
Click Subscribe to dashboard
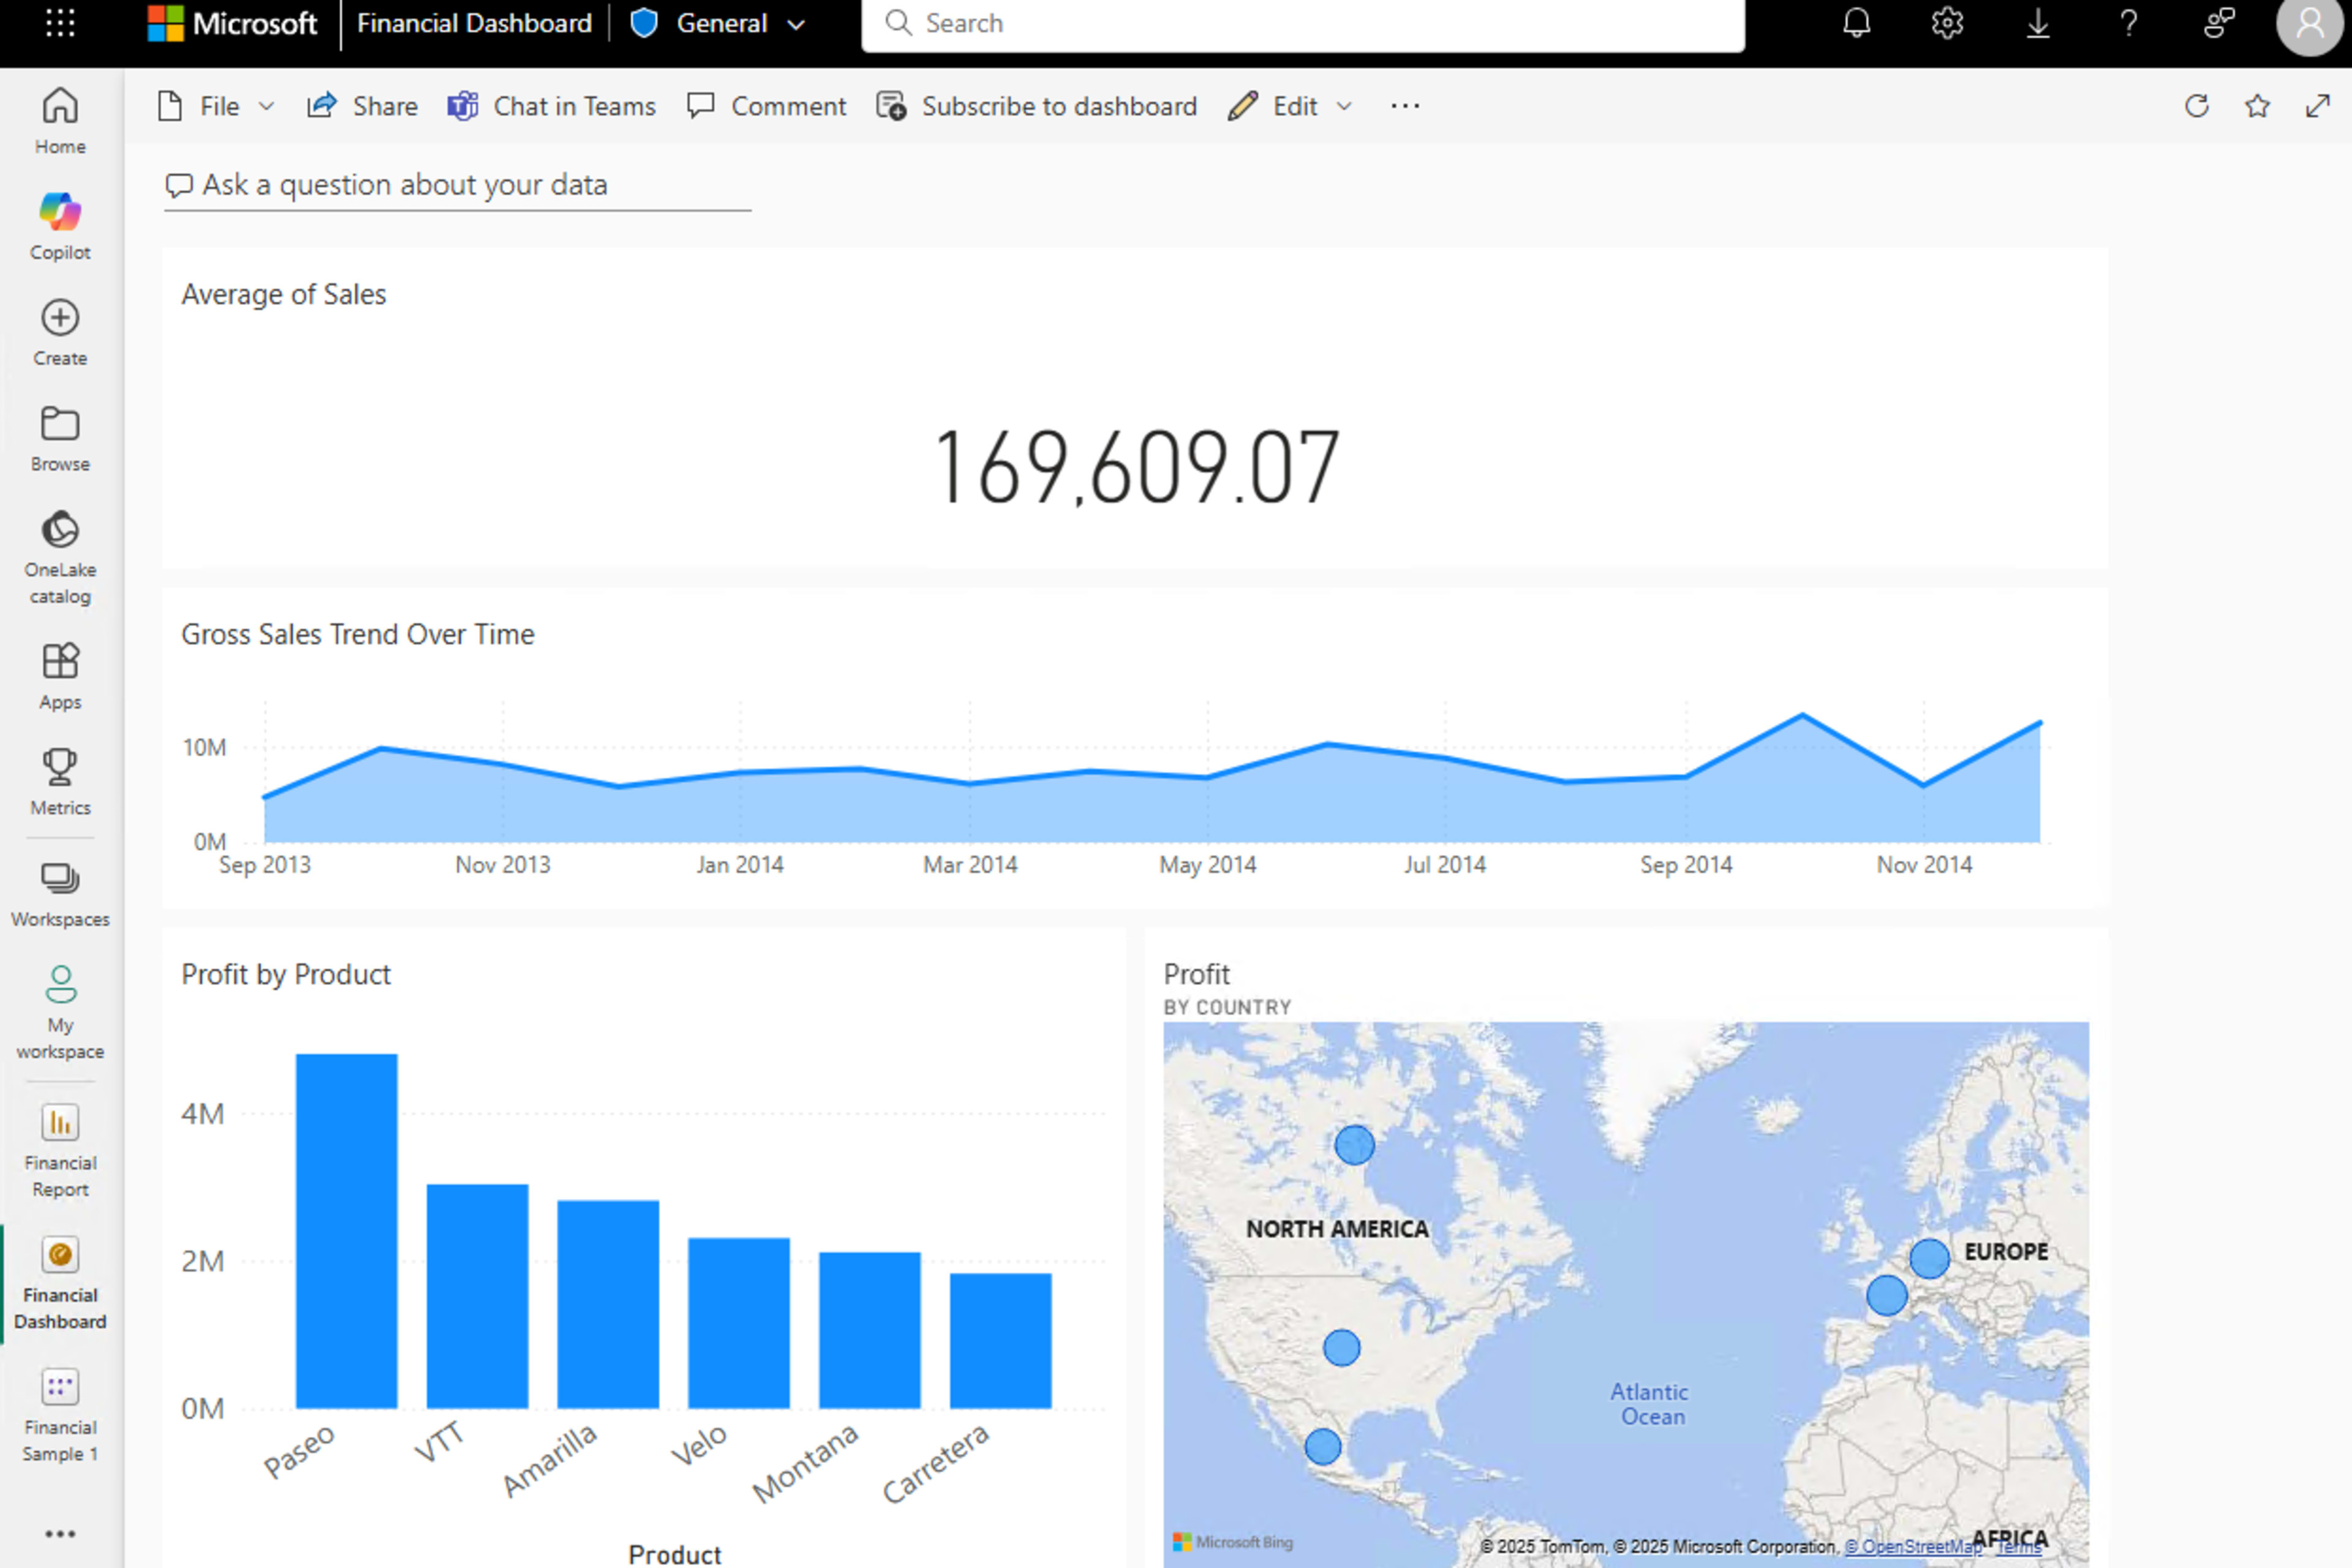click(1036, 106)
